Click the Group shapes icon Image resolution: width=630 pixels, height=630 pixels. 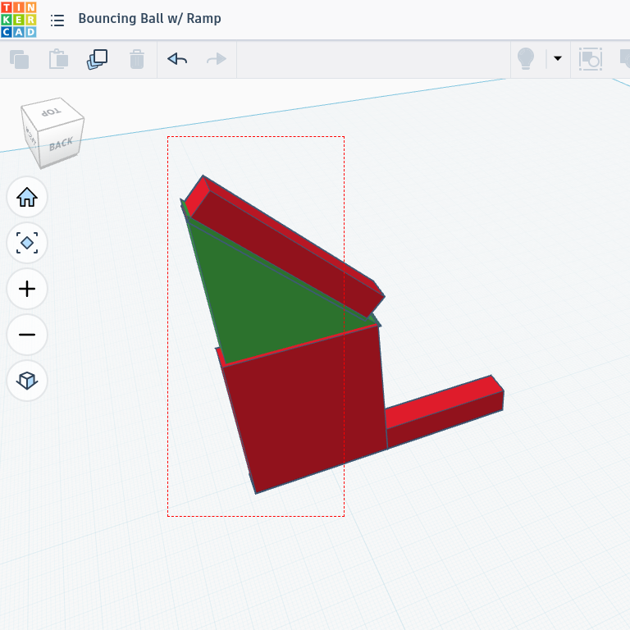click(x=591, y=59)
